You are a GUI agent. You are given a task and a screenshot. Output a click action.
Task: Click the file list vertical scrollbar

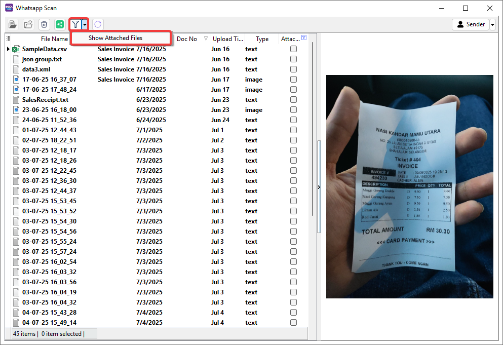[313, 128]
